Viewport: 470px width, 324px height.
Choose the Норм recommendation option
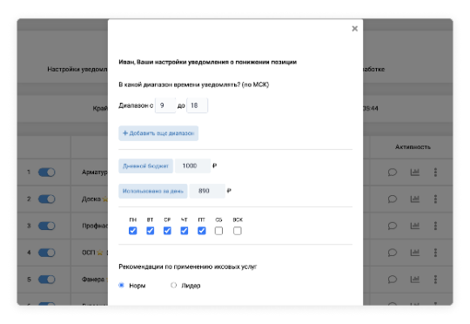tap(121, 286)
